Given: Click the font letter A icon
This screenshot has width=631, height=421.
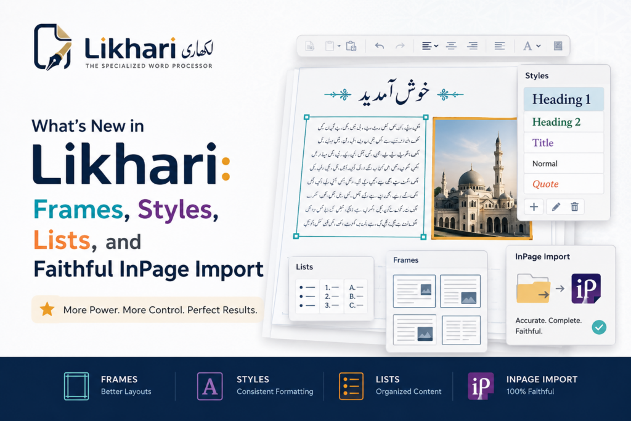Looking at the screenshot, I should (527, 46).
